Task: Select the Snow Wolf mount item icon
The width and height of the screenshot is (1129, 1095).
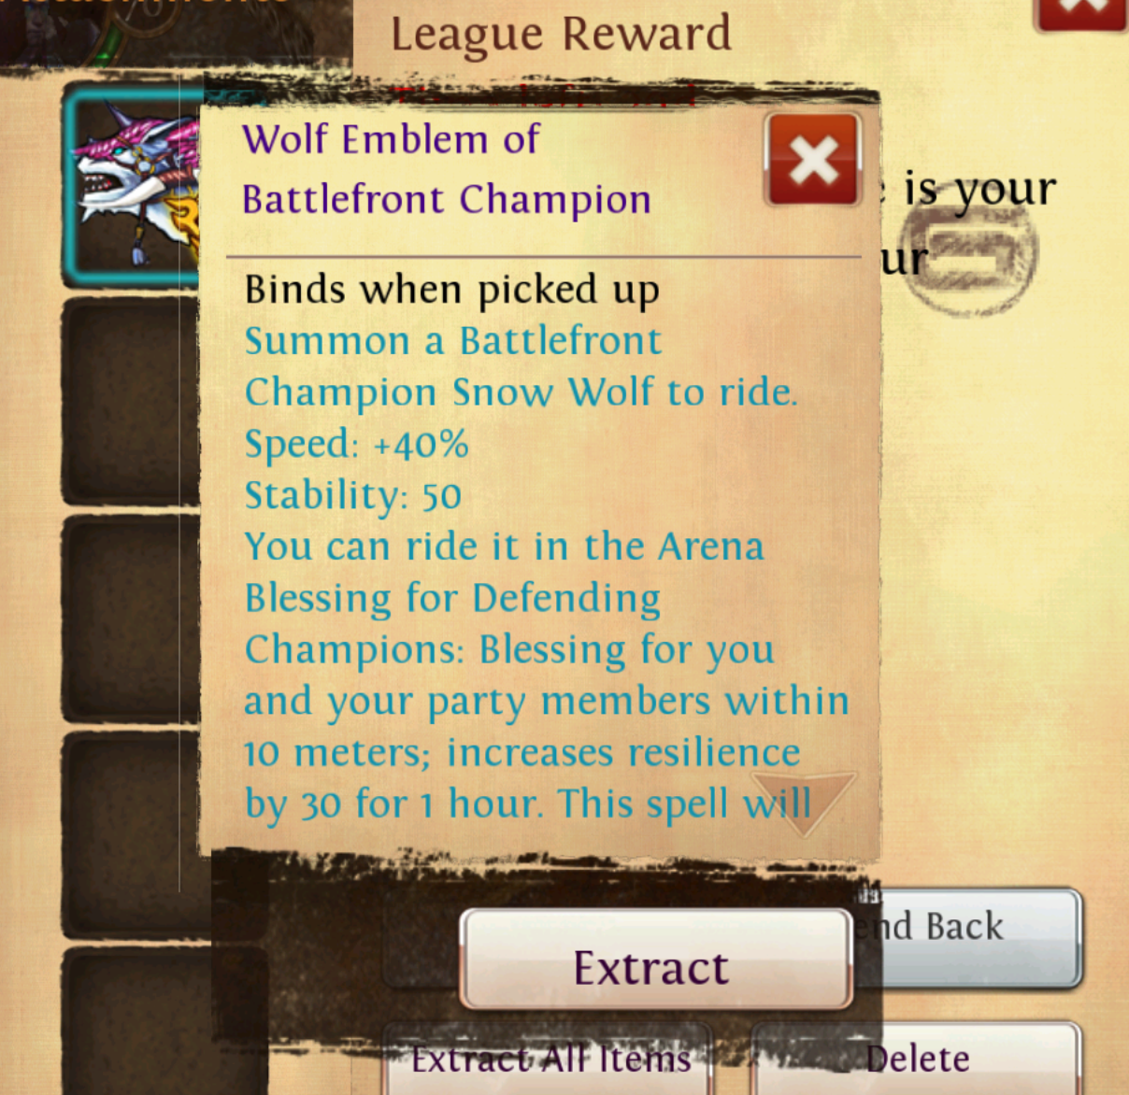Action: (133, 185)
